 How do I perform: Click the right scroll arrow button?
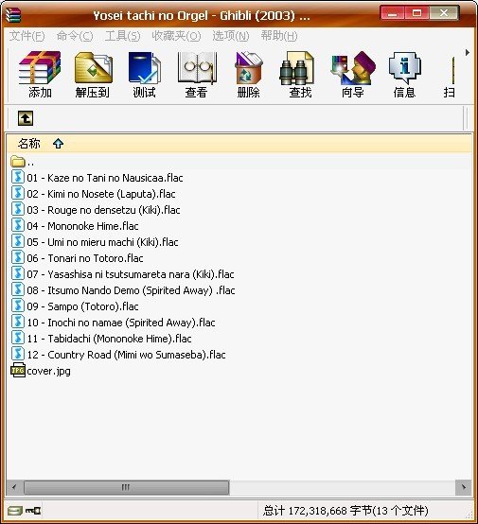pos(464,487)
